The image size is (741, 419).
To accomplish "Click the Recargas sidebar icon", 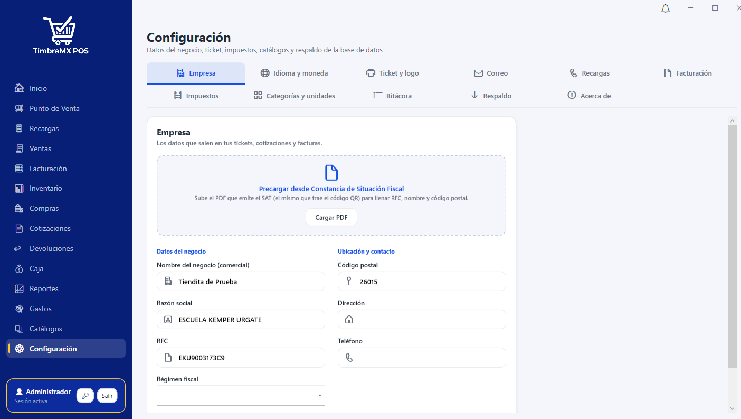I will (x=20, y=128).
